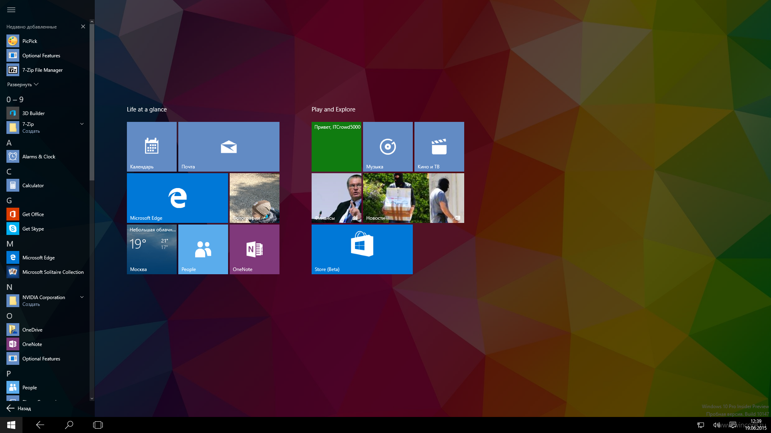This screenshot has height=433, width=771.
Task: Click the Play and Explore group title
Action: (333, 109)
